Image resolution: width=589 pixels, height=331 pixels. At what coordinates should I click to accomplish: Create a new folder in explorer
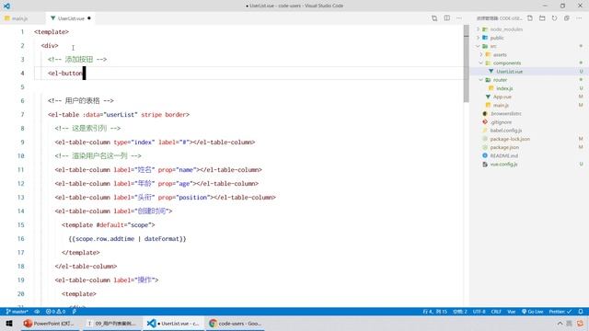pyautogui.click(x=542, y=18)
